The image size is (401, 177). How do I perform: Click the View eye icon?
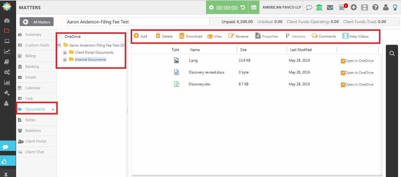[x=214, y=36]
